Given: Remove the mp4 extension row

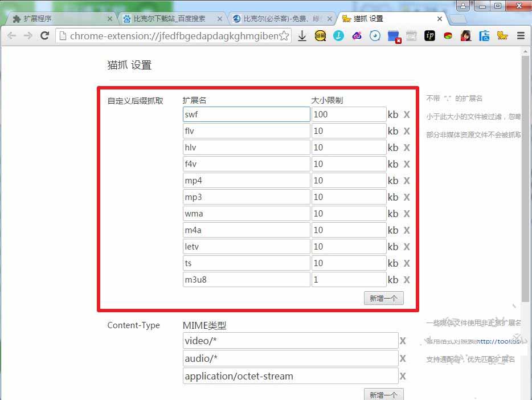Looking at the screenshot, I should [x=407, y=181].
